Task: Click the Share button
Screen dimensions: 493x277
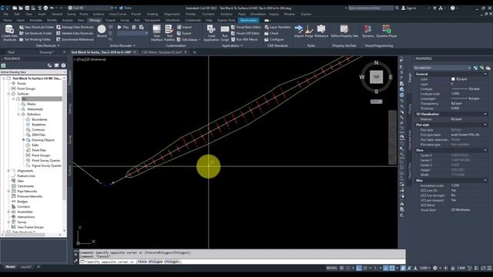Action: [x=126, y=8]
